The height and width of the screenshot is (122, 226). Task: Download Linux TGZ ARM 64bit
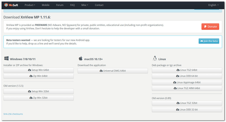pyautogui.click(x=187, y=88)
